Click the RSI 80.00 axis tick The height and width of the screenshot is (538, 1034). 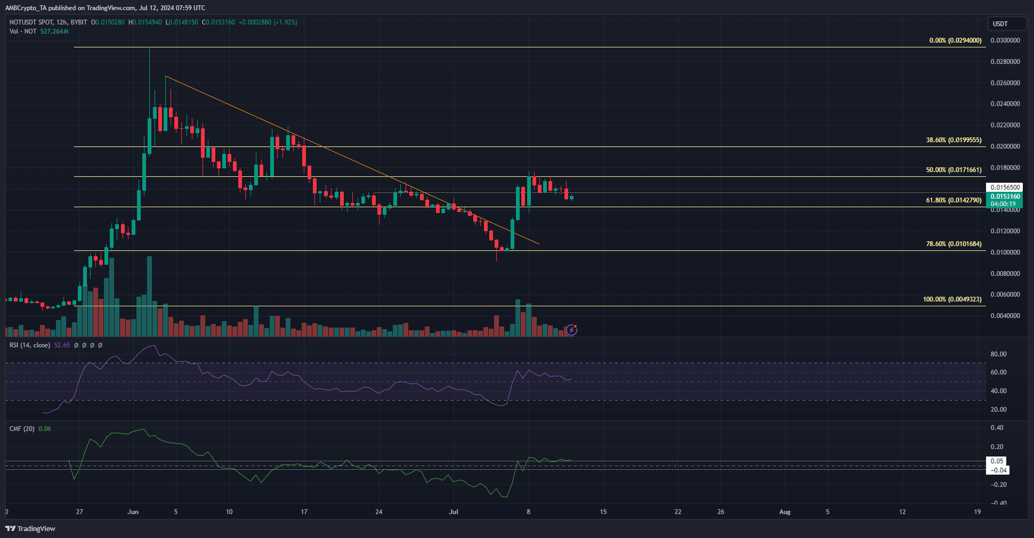pyautogui.click(x=998, y=354)
